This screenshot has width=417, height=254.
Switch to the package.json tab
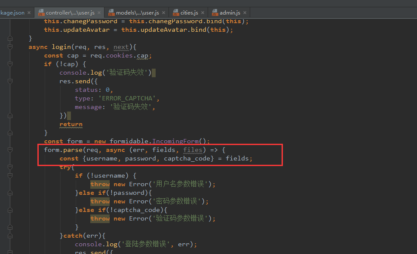12,13
